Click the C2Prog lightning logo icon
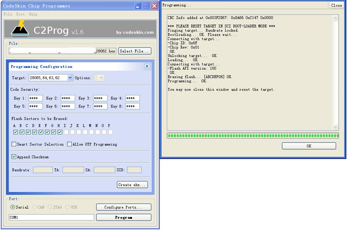The height and width of the screenshot is (230, 347). pos(20,28)
